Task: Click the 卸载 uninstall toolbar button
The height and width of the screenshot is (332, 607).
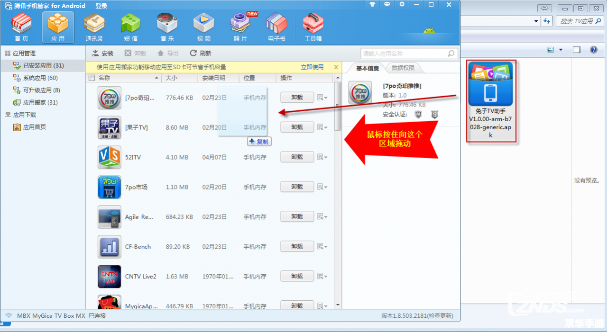Action: coord(135,54)
